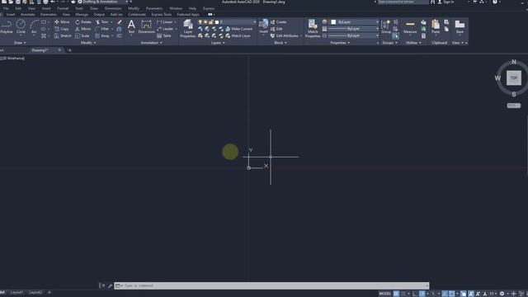
Task: Click the Linear dimension tool
Action: [x=165, y=22]
